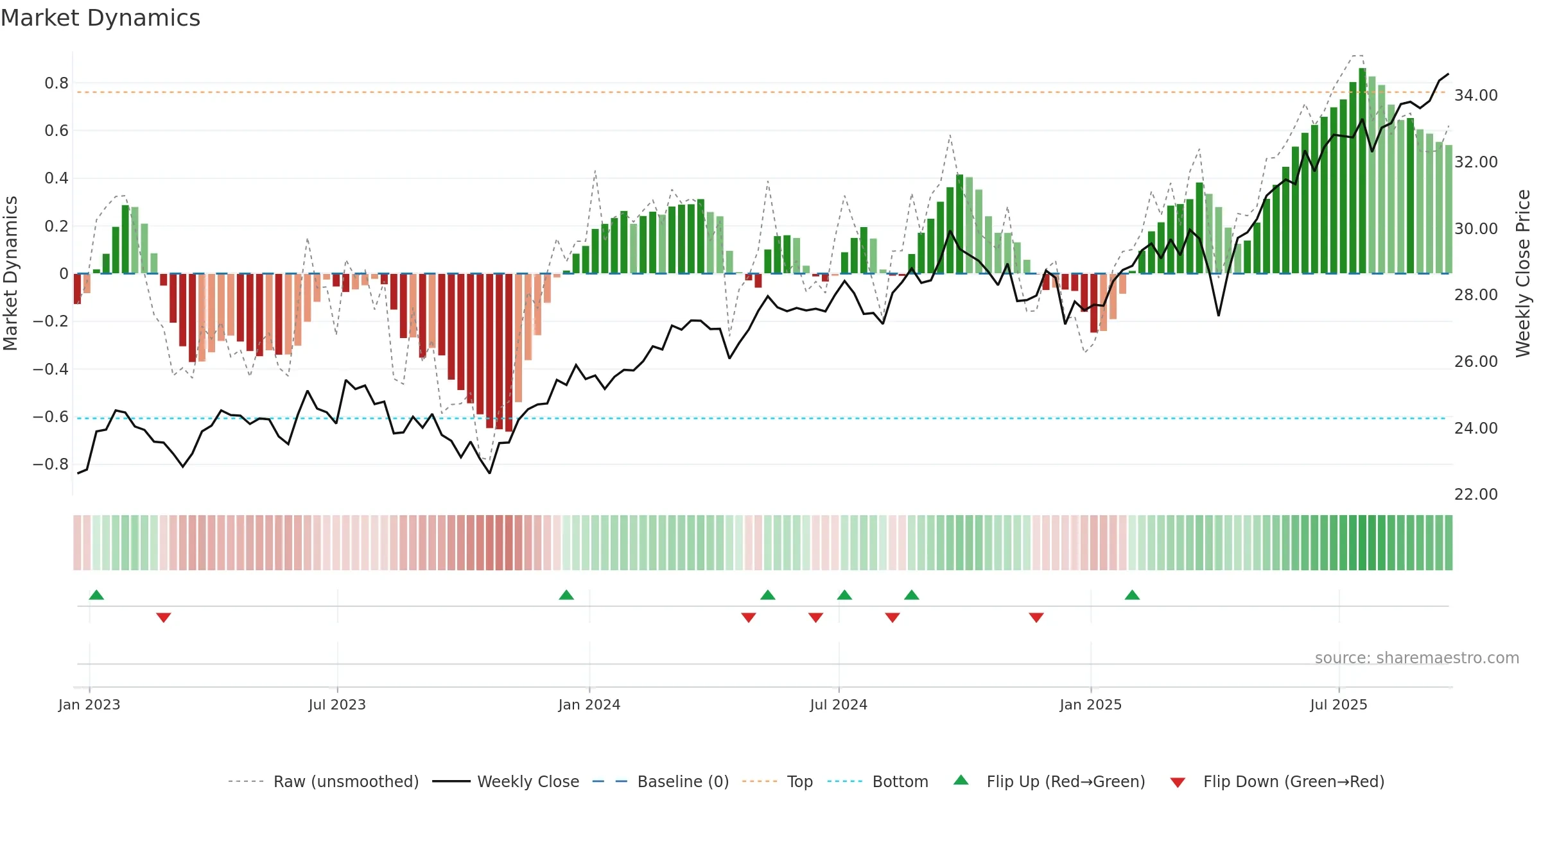Viewport: 1541px width, 866px height.
Task: Click the 'Jul 2024' x-axis label
Action: click(x=839, y=704)
